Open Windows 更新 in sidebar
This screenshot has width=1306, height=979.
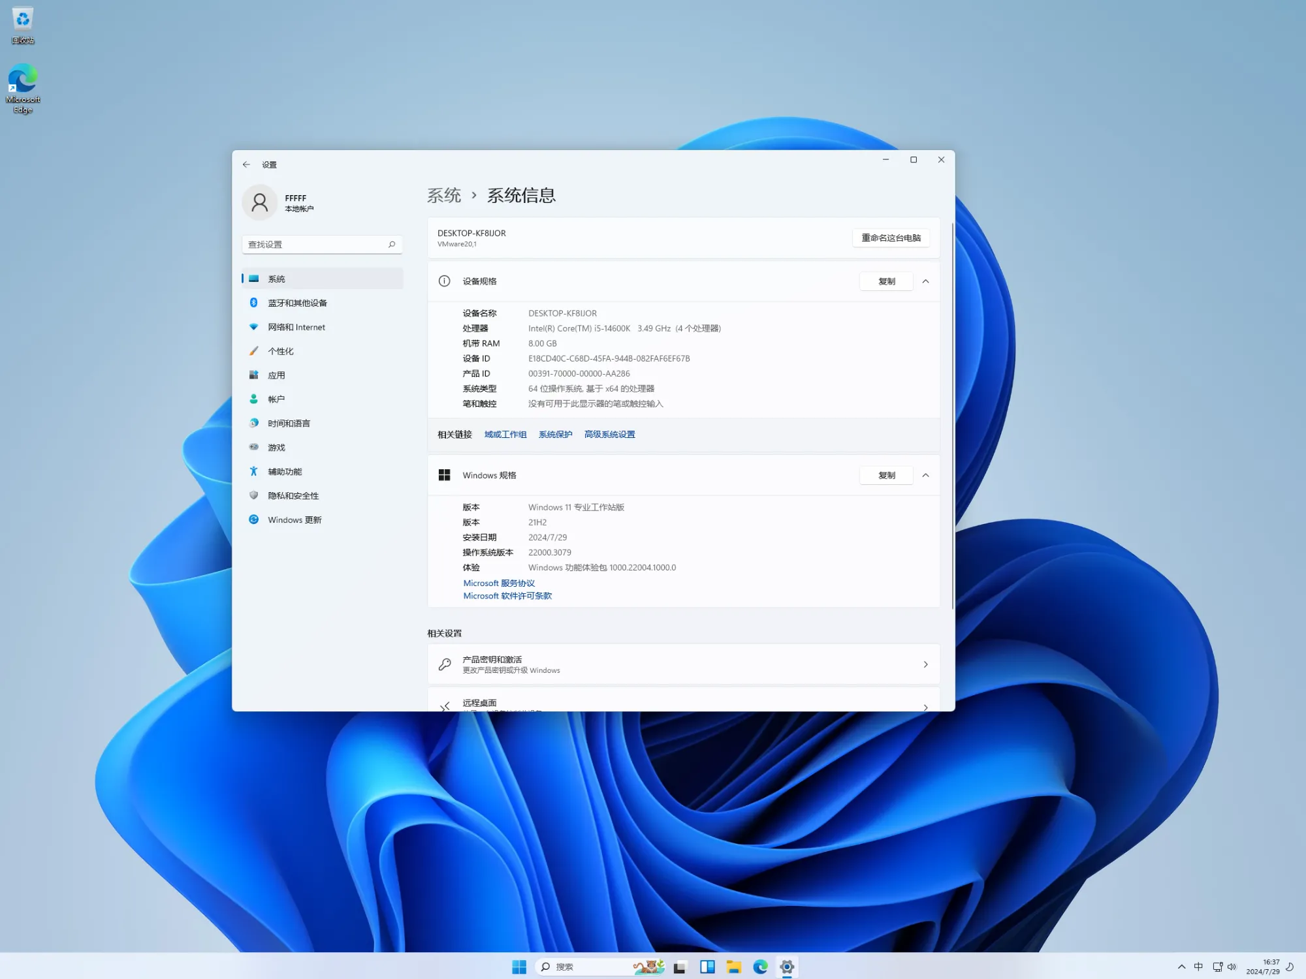tap(293, 520)
